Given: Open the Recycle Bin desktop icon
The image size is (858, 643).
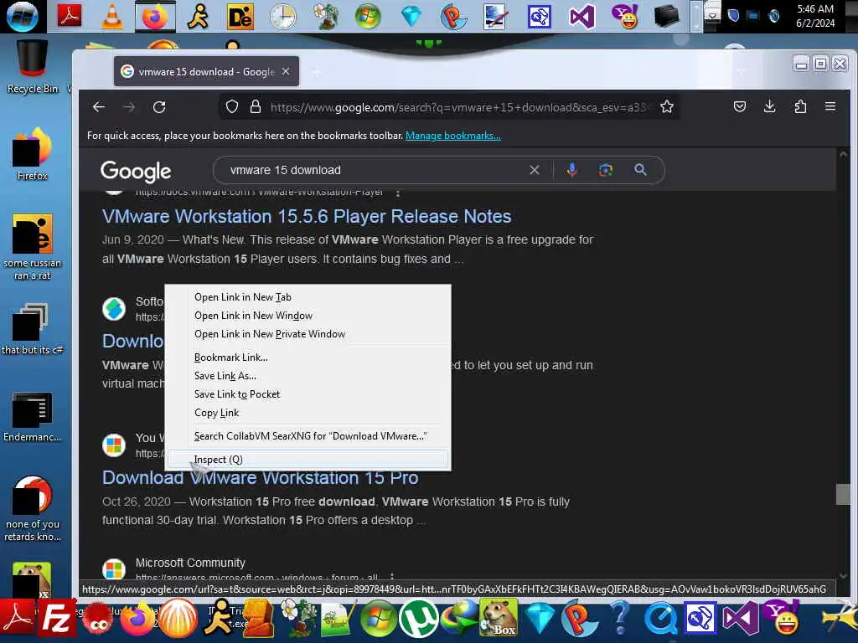Looking at the screenshot, I should pos(33,69).
